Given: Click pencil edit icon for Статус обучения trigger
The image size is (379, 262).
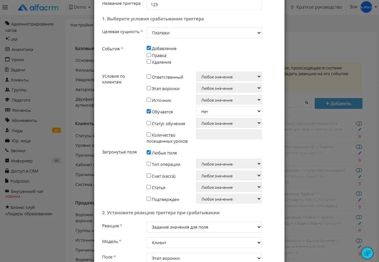Looking at the screenshot, I should (359, 130).
